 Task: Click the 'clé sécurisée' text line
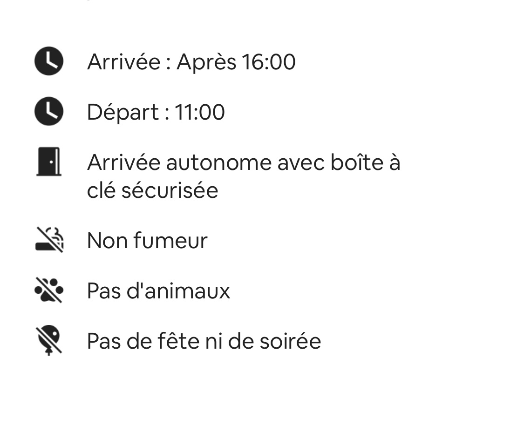tap(152, 190)
